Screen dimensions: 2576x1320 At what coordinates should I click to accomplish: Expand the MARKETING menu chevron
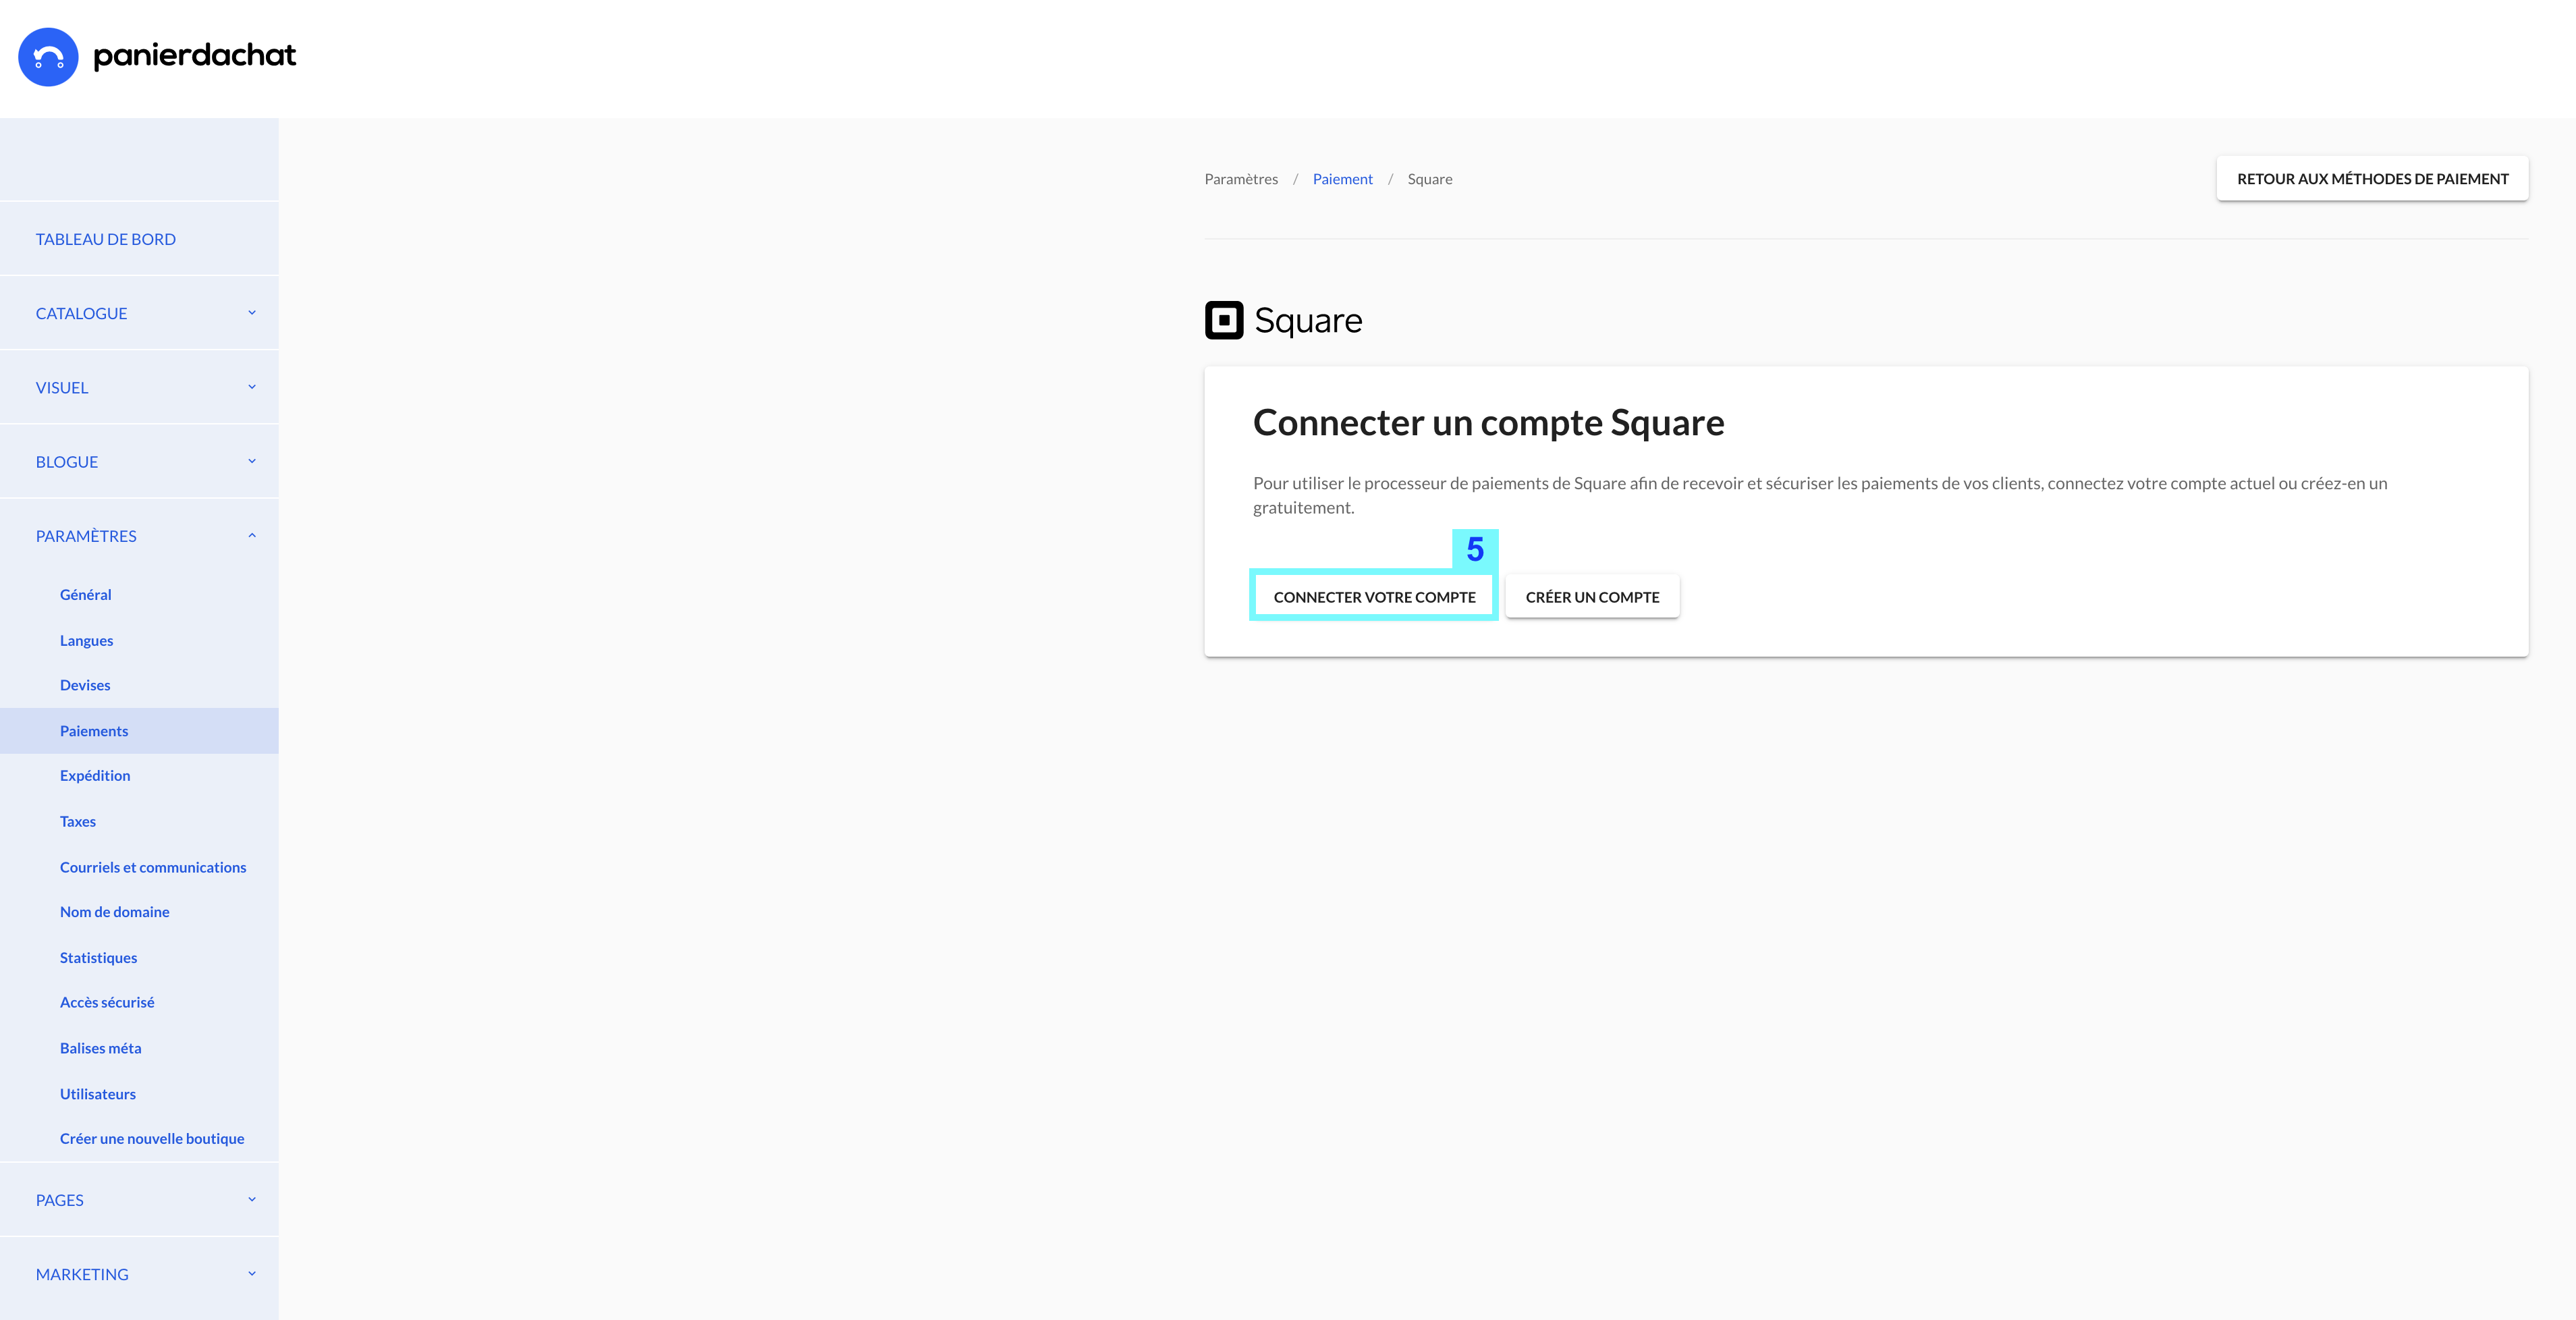[x=252, y=1273]
